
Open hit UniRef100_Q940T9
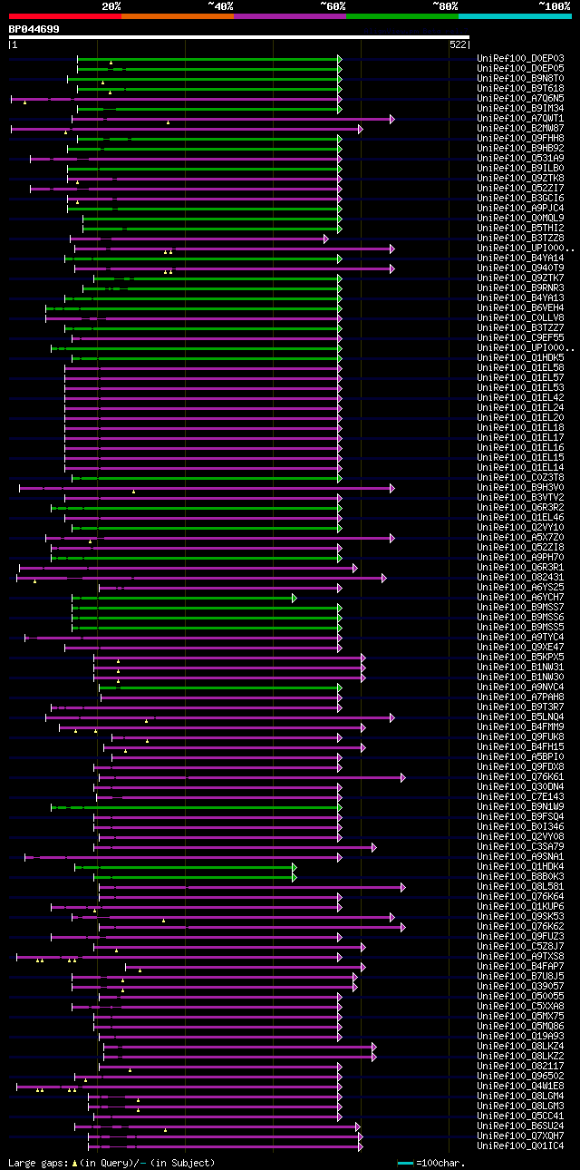[520, 268]
